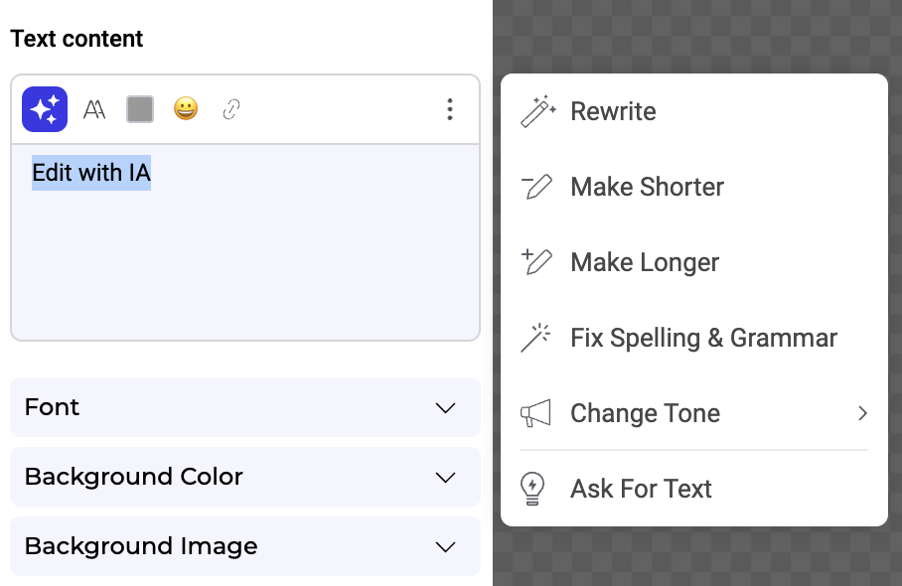
Task: Select Fix Spelling & Grammar option
Action: tap(703, 338)
